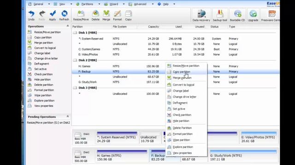Collapse the Operations panel
The image size is (295, 165).
(x=68, y=26)
